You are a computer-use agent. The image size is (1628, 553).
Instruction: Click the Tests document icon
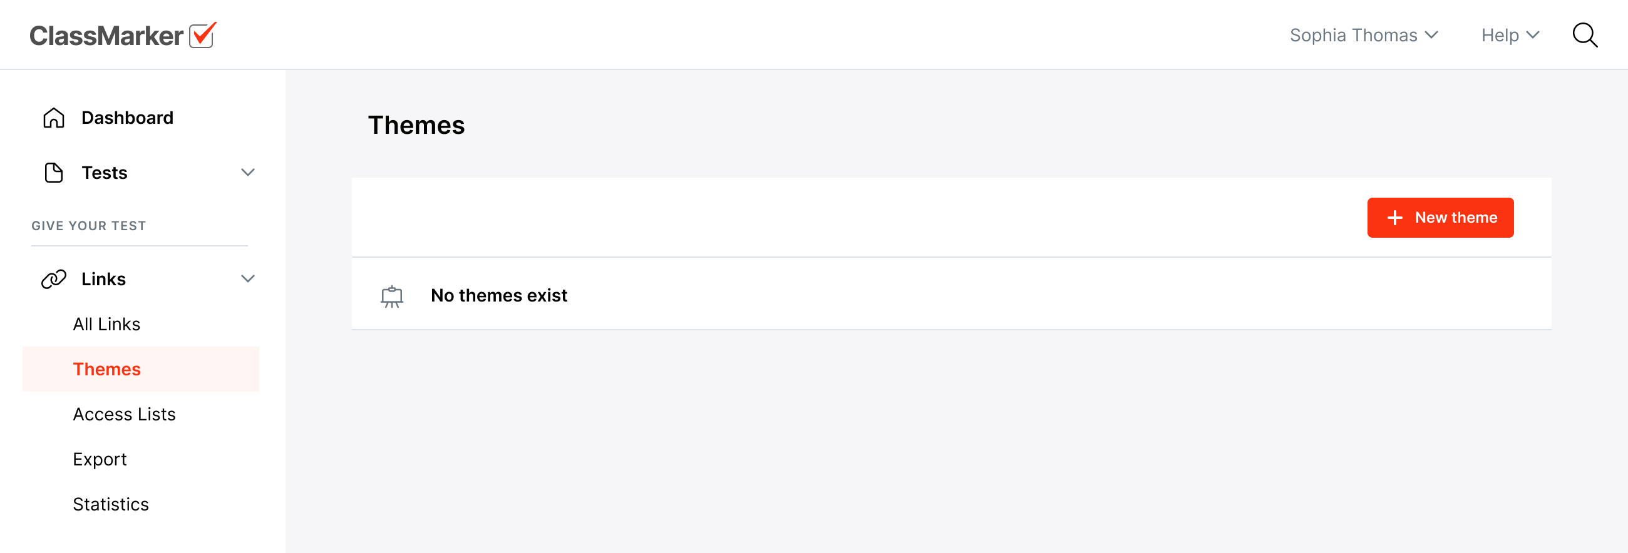pyautogui.click(x=54, y=172)
